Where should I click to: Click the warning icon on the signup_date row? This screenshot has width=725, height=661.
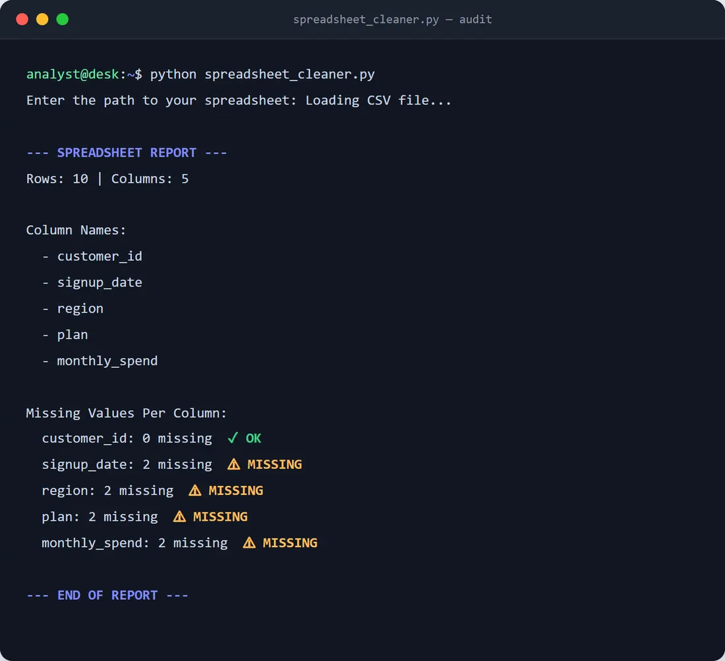coord(234,464)
